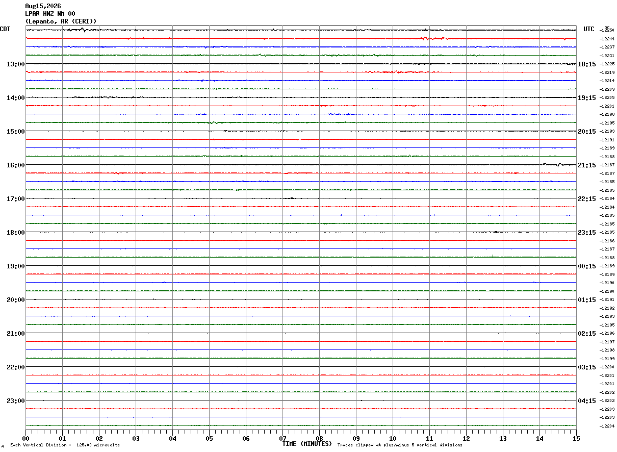
Task: Click the CDT timezone label
Action: 6,29
